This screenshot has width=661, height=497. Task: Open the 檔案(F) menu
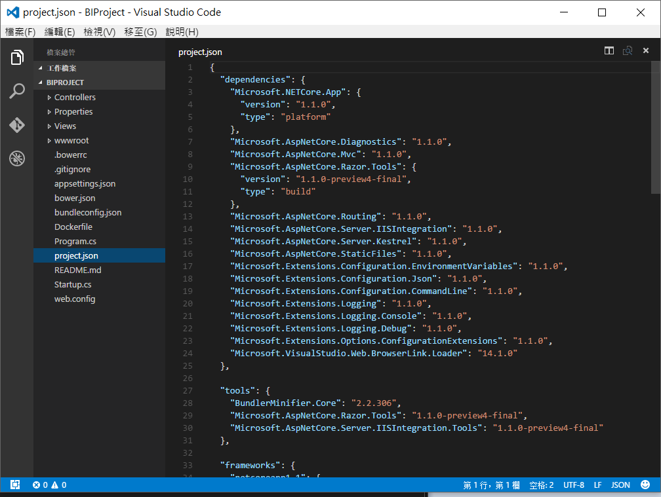coord(20,32)
